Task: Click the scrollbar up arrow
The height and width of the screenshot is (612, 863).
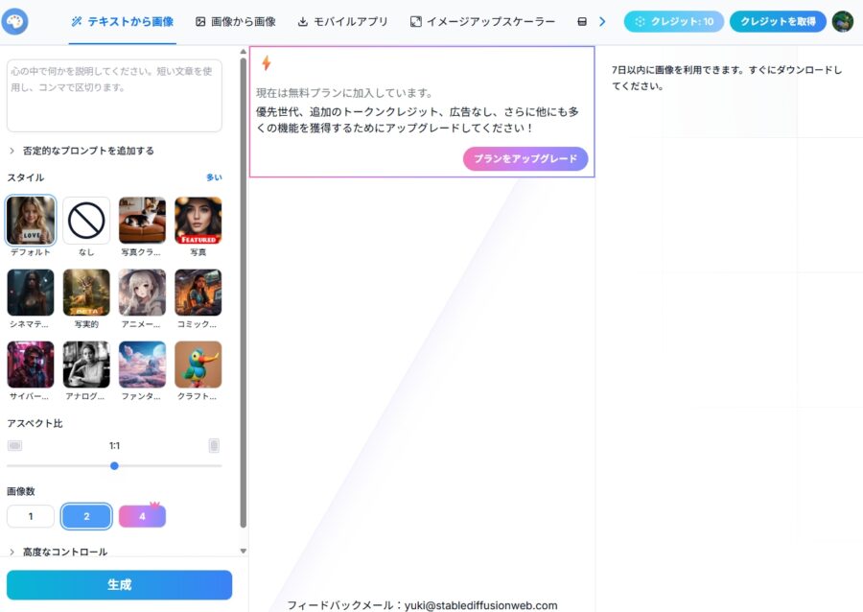Action: [x=244, y=51]
